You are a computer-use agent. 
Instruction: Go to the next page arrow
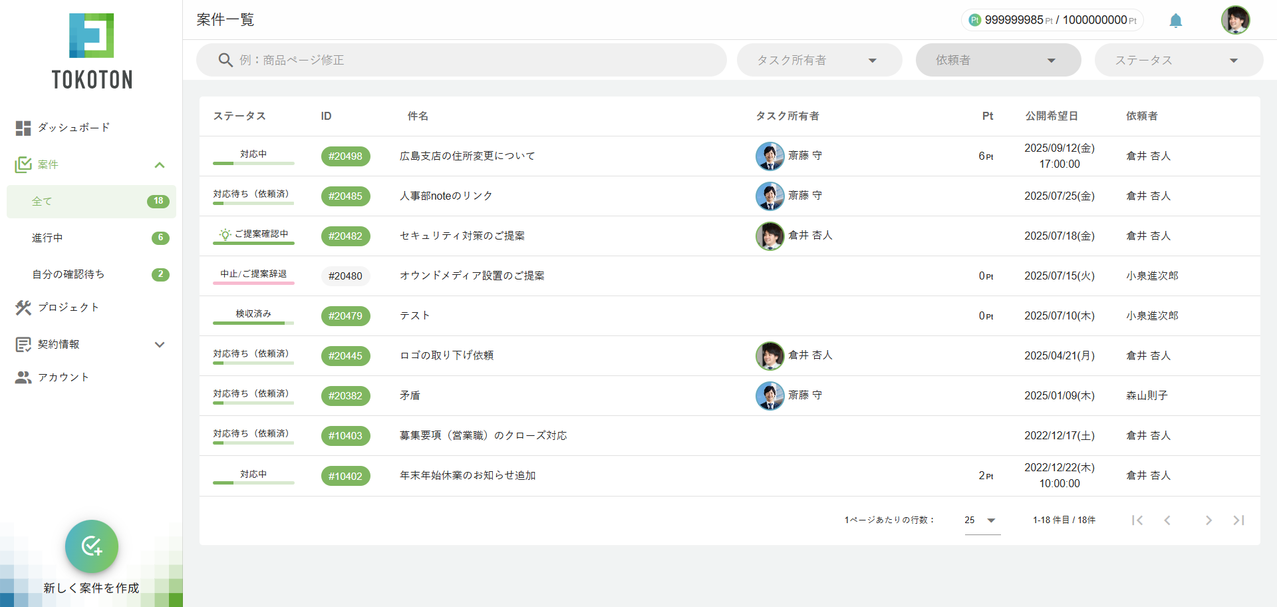tap(1208, 520)
